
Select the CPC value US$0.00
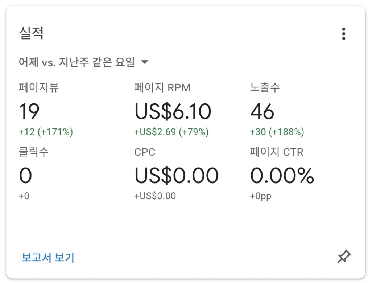pos(176,176)
